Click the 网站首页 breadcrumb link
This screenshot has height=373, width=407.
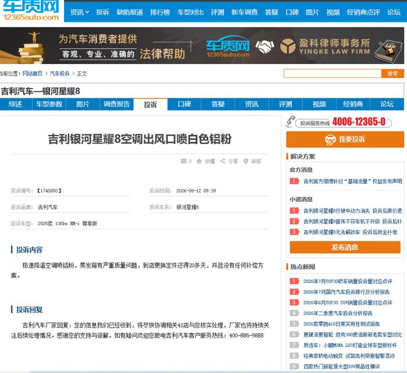point(33,73)
